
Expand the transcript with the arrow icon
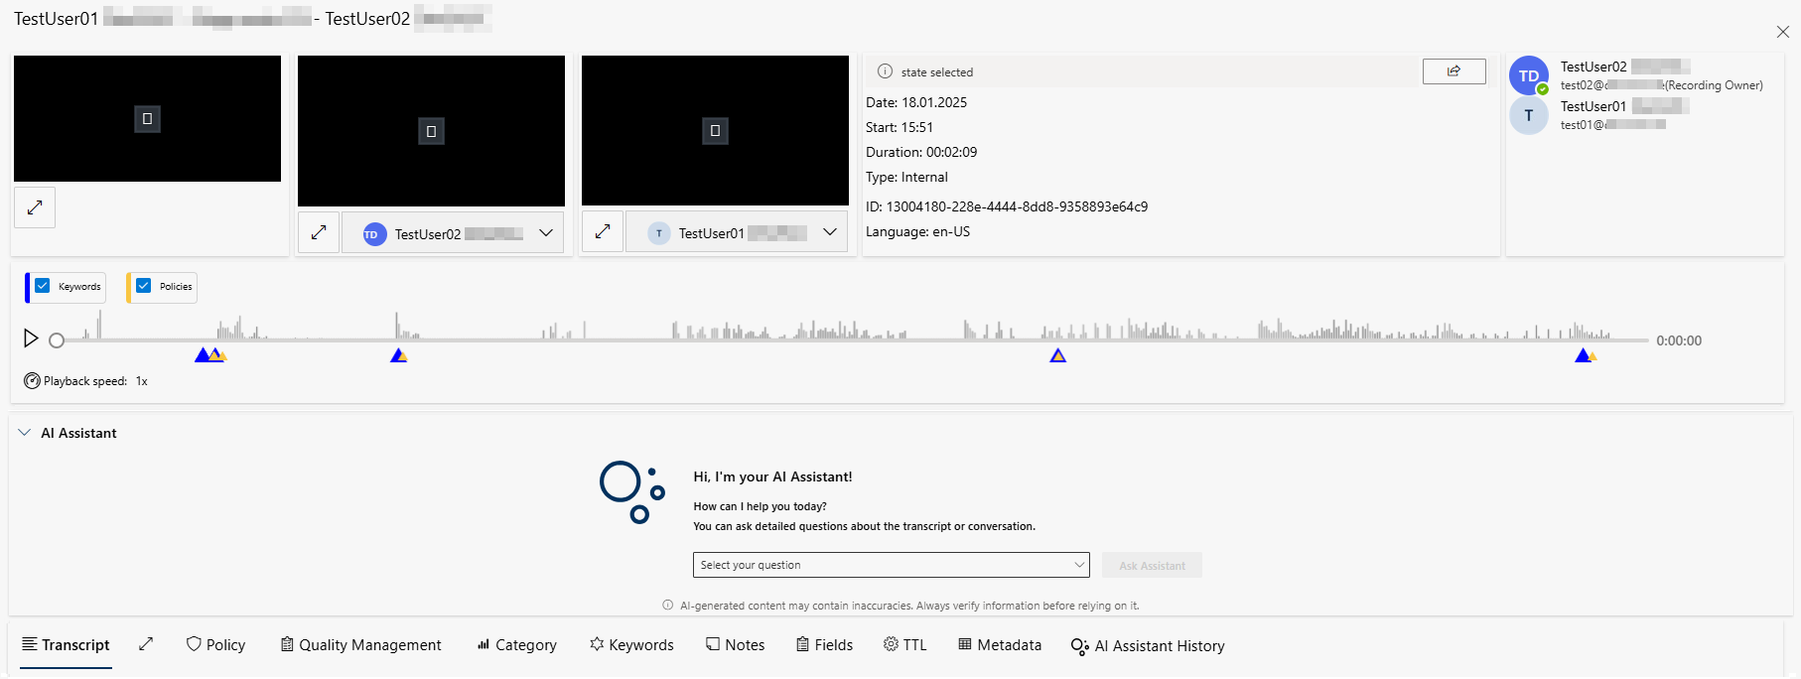coord(146,644)
